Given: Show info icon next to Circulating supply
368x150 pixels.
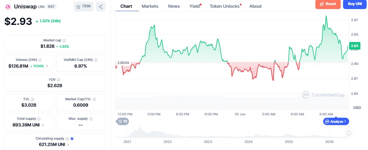Looking at the screenshot, I should pos(67,139).
